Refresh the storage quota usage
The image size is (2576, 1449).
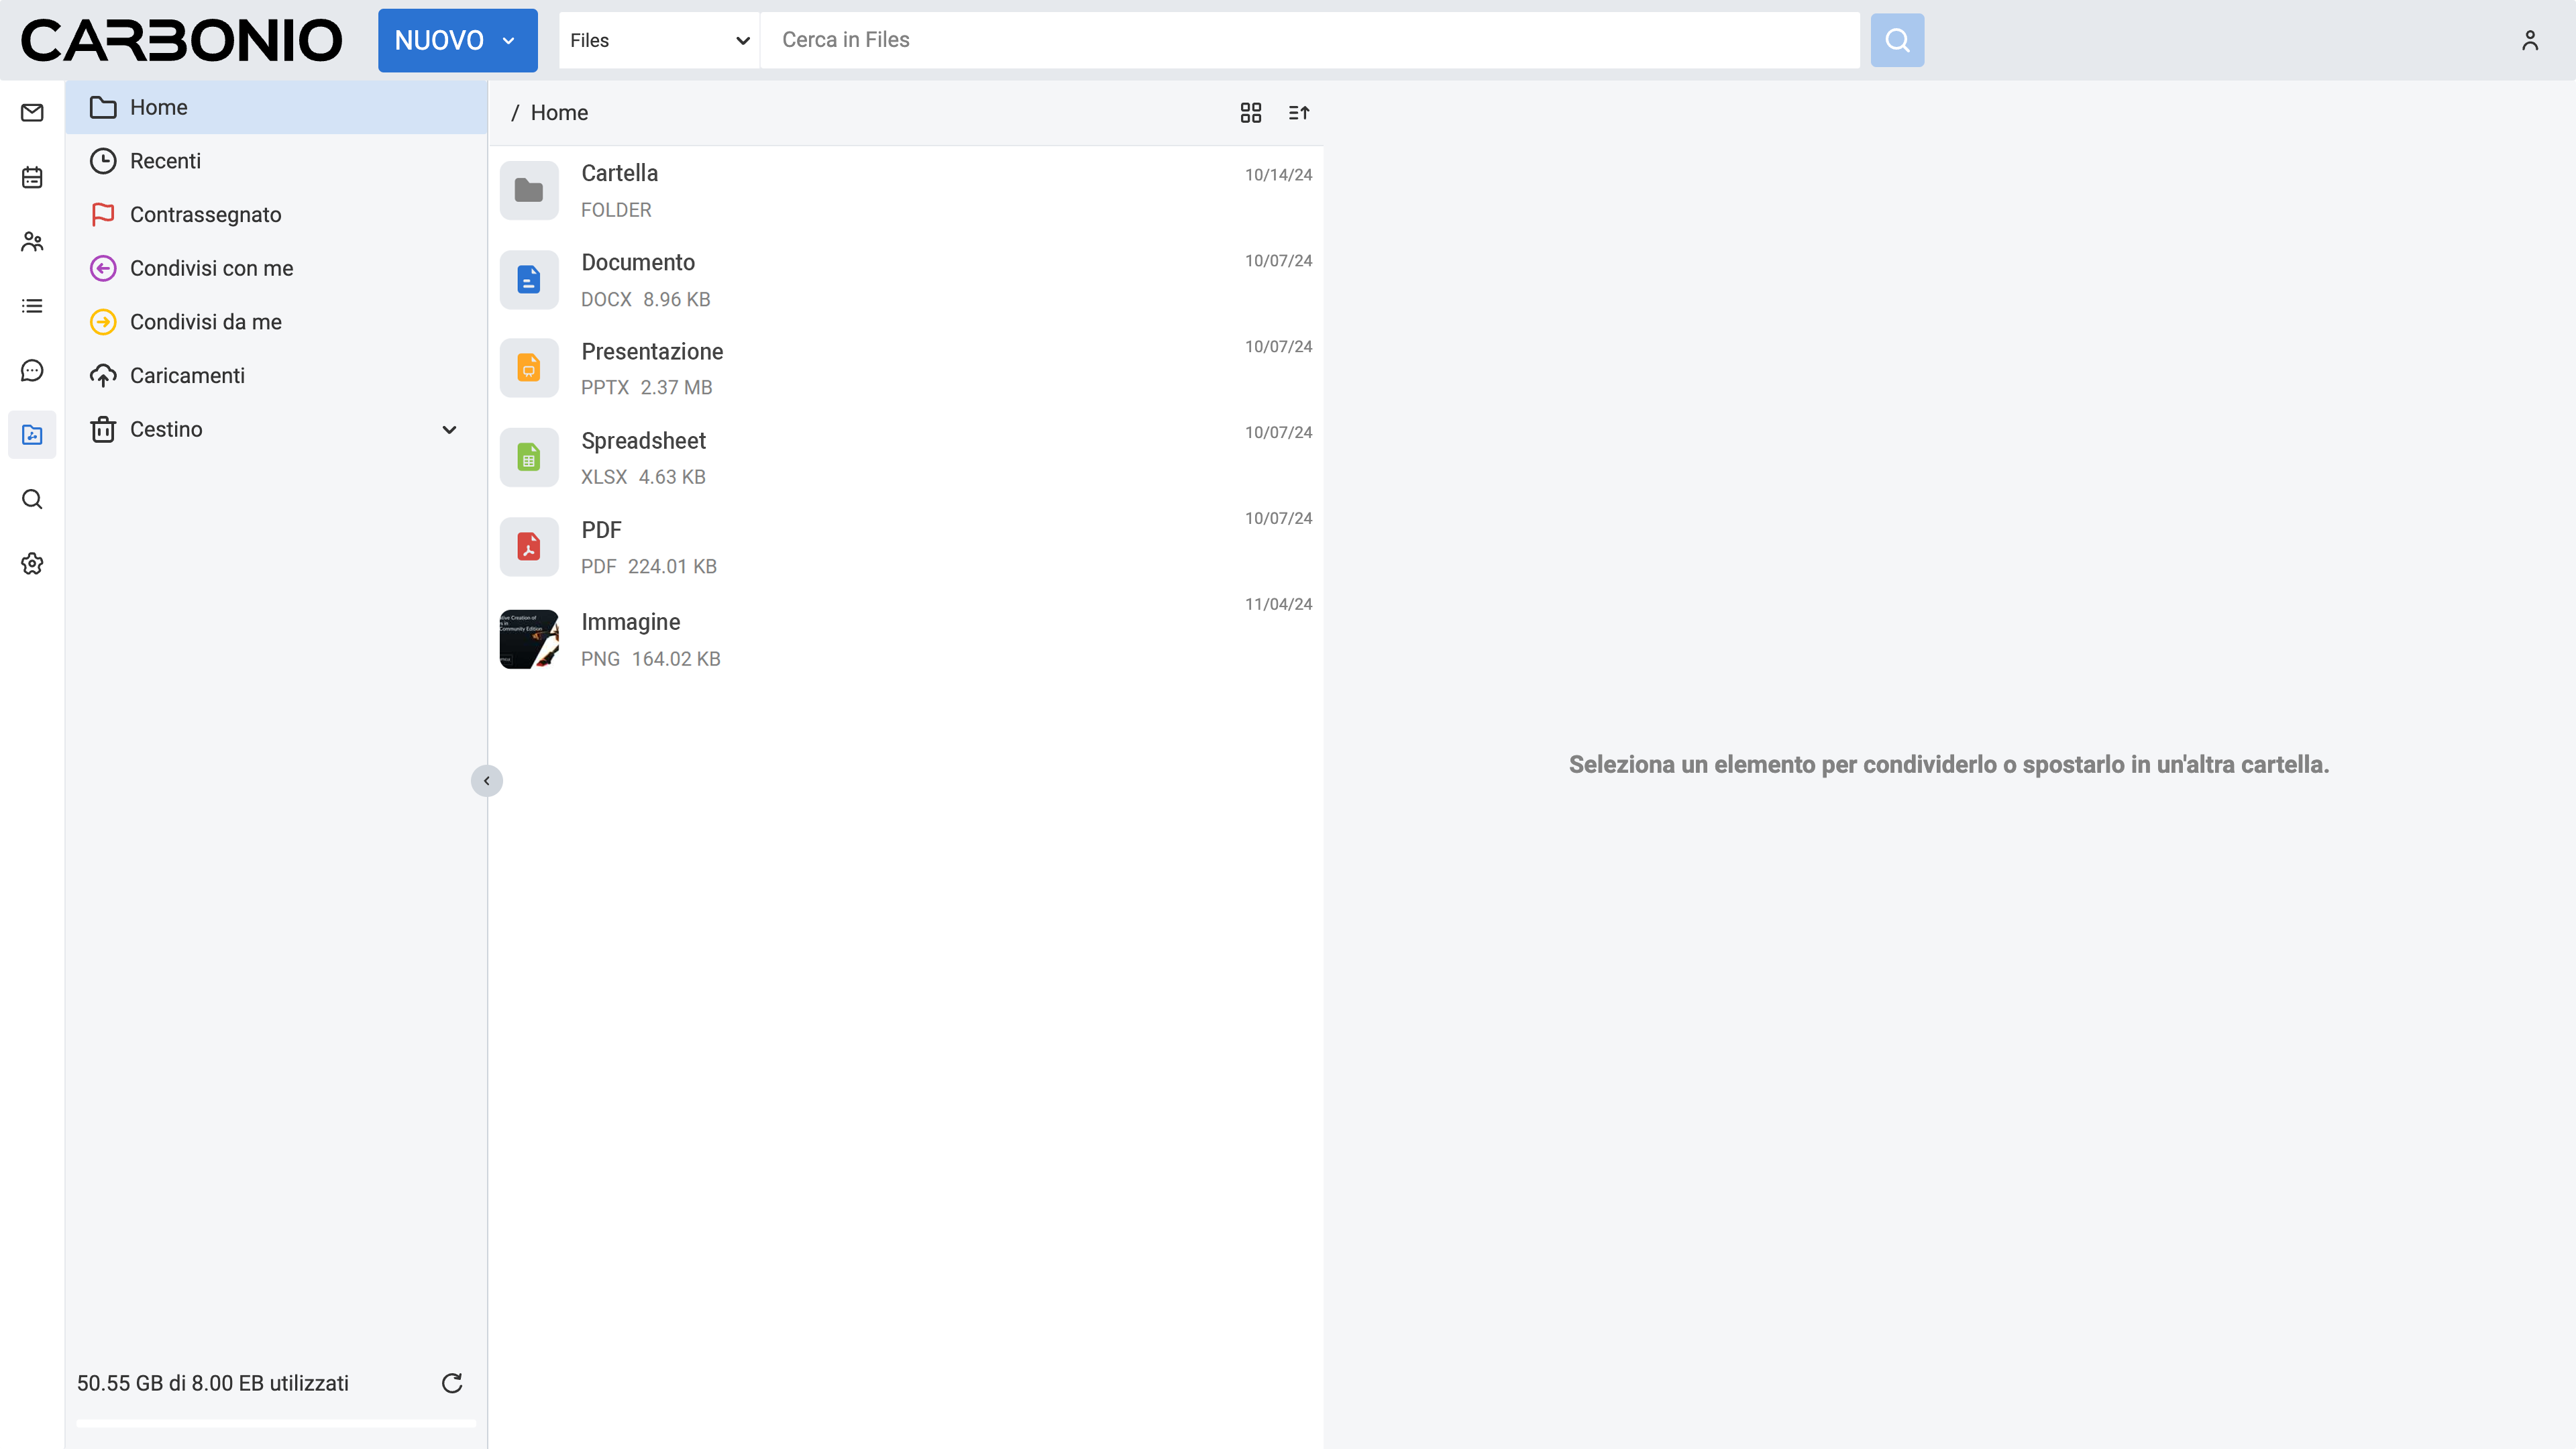point(452,1383)
